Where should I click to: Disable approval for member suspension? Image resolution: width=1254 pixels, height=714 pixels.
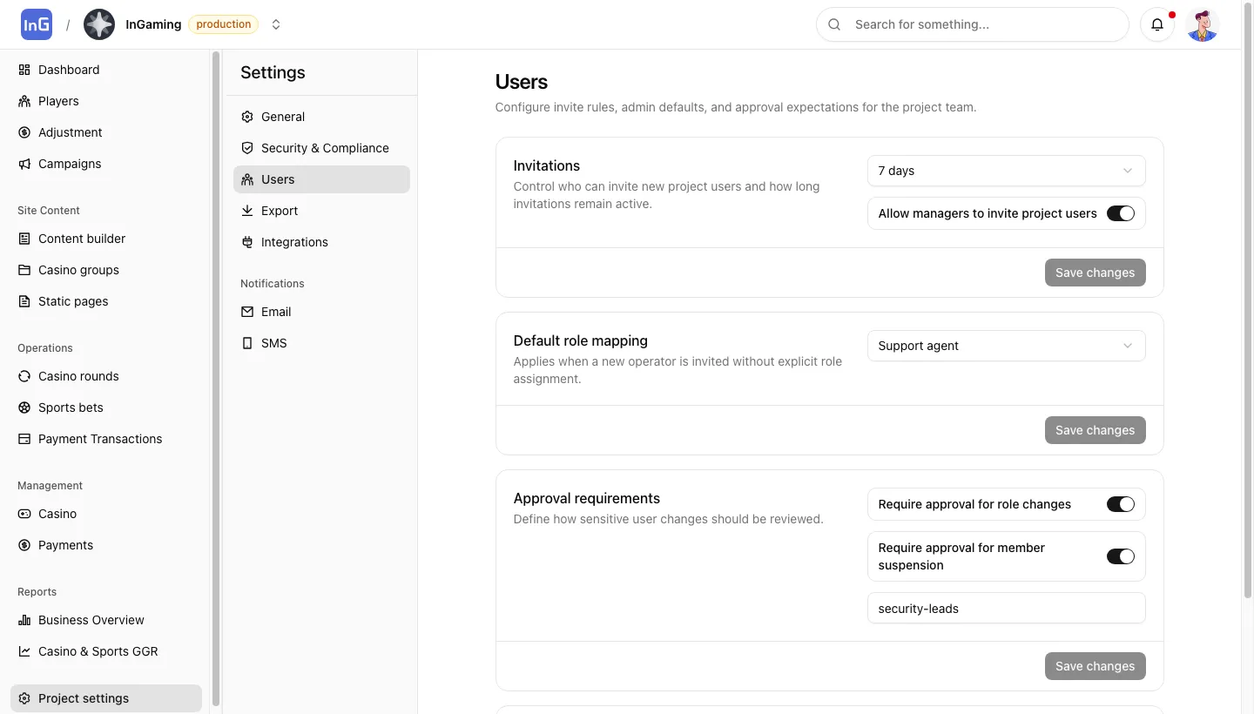[x=1121, y=556]
